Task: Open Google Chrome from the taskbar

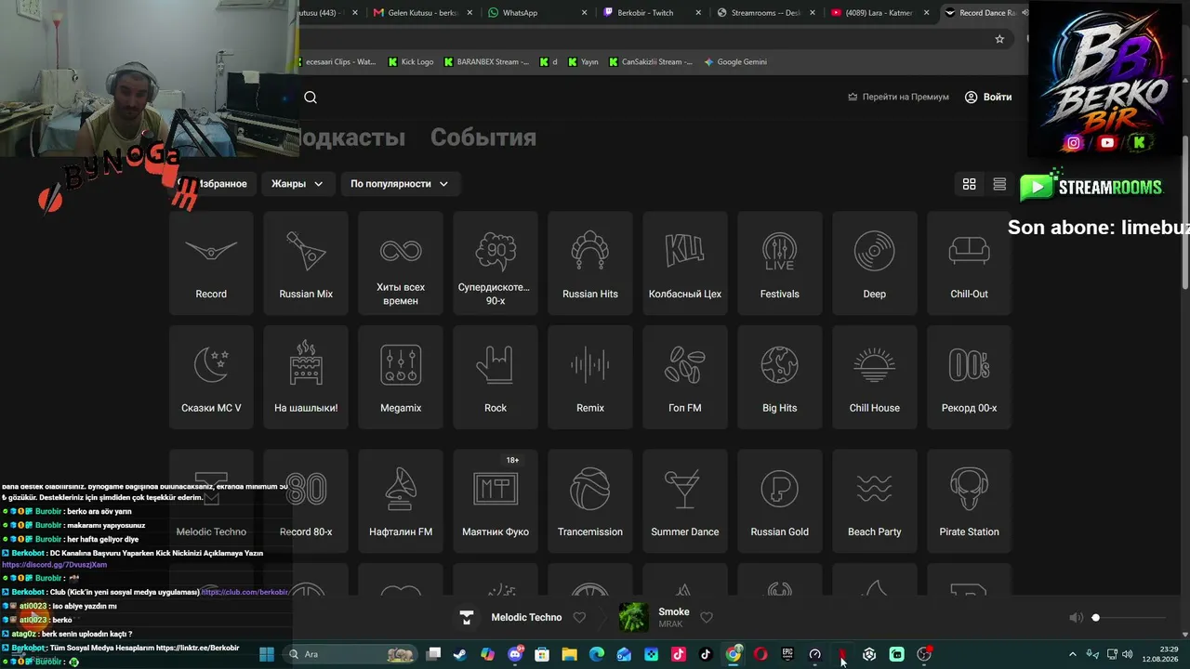Action: pyautogui.click(x=734, y=654)
